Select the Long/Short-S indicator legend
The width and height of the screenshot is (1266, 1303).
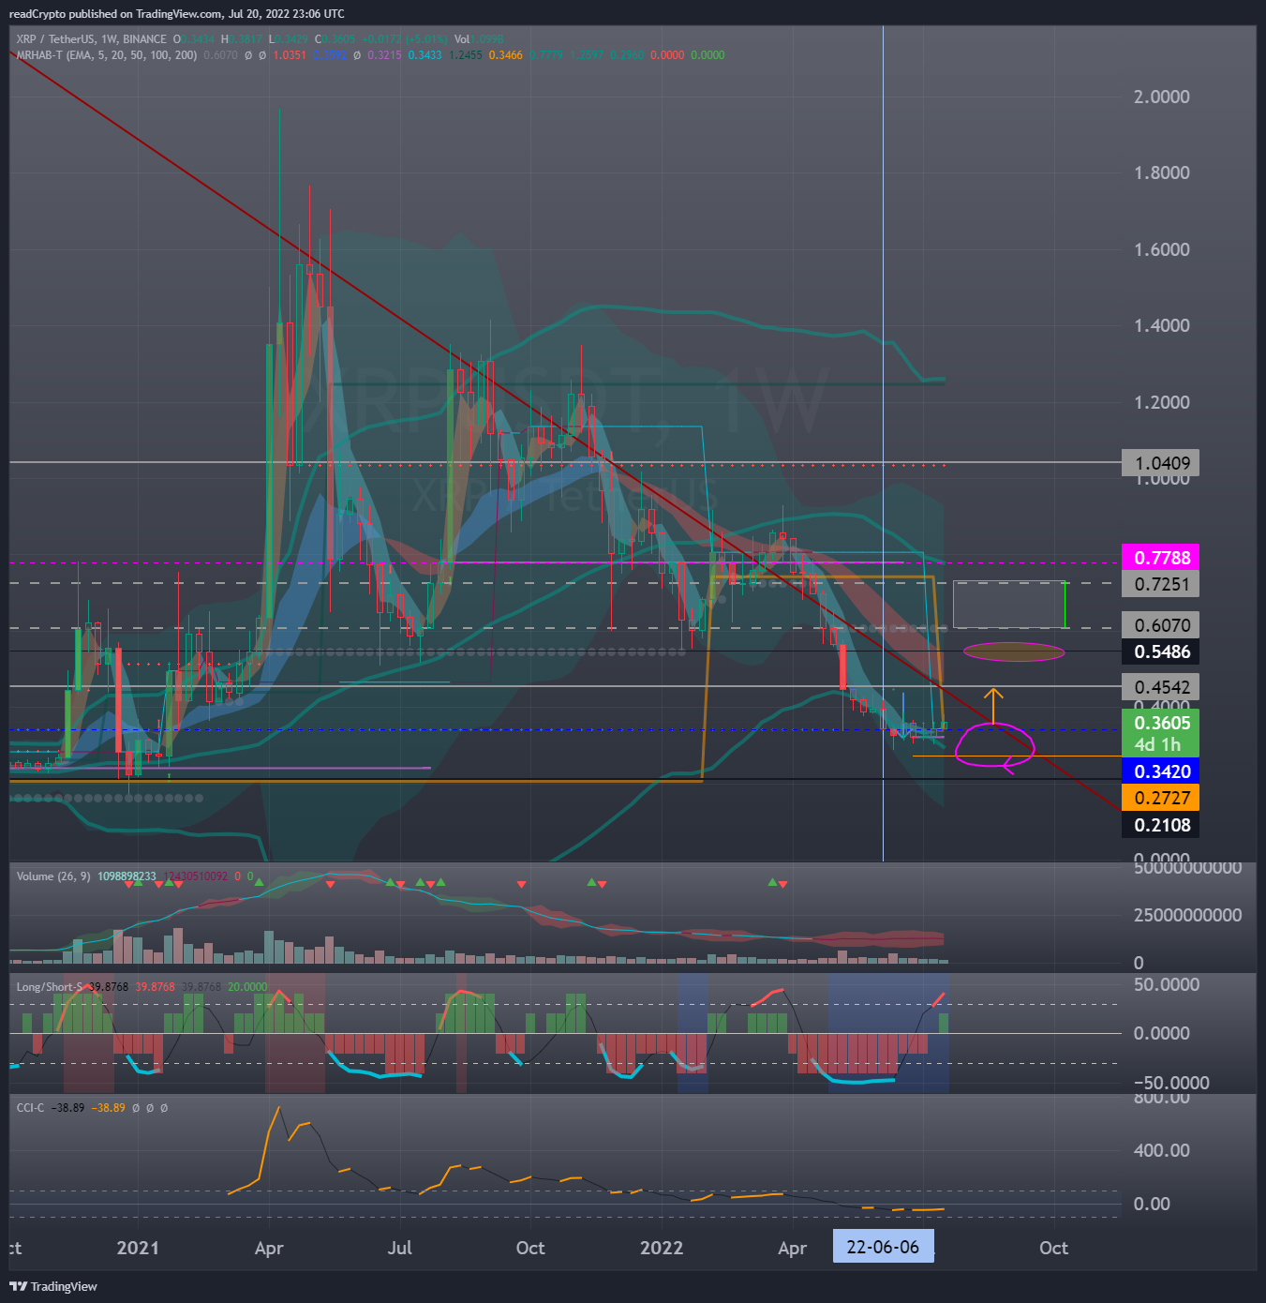click(50, 987)
